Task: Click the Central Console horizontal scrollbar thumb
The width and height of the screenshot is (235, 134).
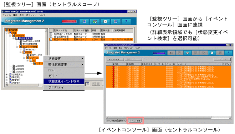Action: tap(160, 117)
